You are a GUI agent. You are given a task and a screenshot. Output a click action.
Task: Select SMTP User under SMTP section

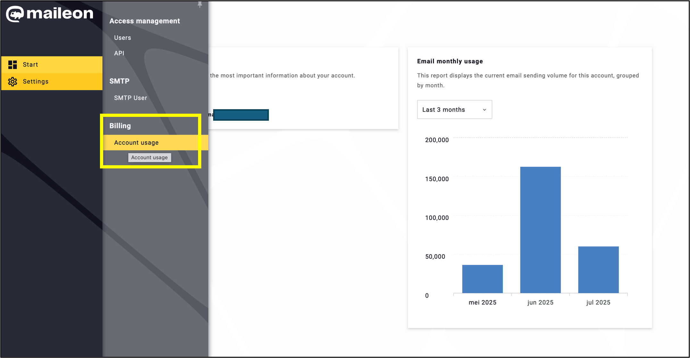pyautogui.click(x=130, y=98)
